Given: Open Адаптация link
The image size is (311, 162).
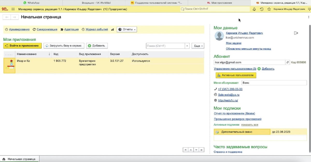Looking at the screenshot, I should [x=71, y=30].
